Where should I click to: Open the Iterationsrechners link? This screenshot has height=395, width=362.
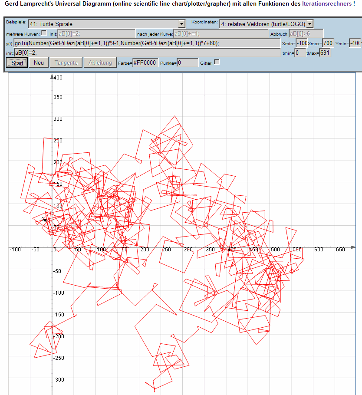point(327,4)
